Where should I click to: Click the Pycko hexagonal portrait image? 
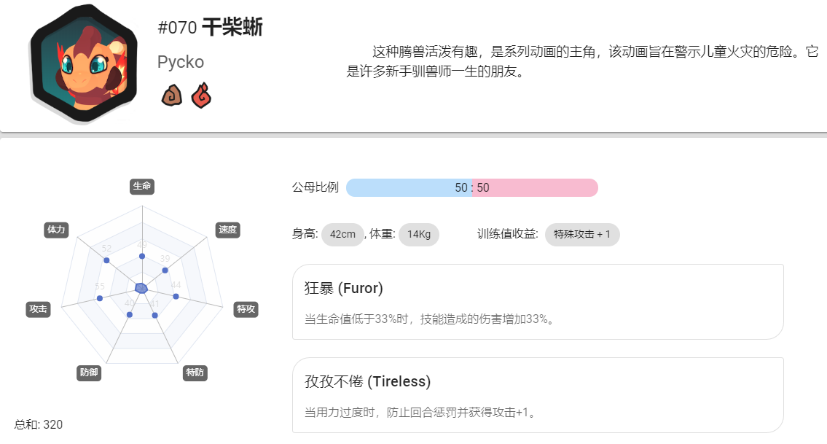(84, 63)
